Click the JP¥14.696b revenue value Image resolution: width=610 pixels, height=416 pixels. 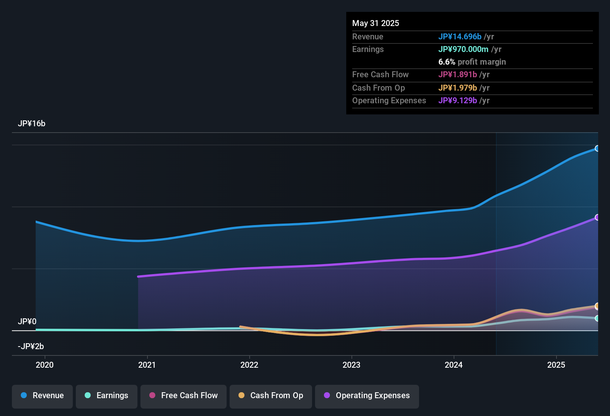(x=460, y=37)
